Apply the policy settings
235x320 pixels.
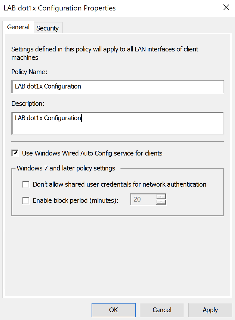(x=210, y=310)
